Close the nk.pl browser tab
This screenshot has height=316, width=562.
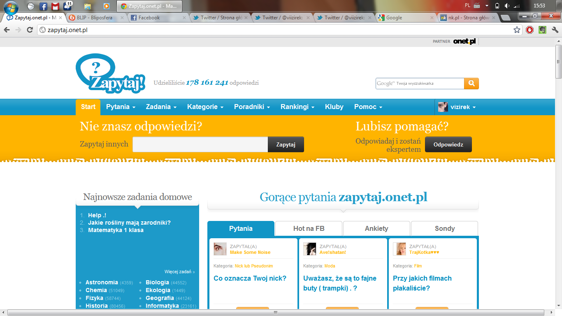(x=494, y=18)
